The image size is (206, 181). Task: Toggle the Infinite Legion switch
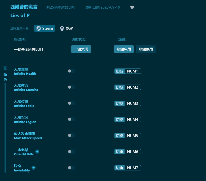click(71, 119)
